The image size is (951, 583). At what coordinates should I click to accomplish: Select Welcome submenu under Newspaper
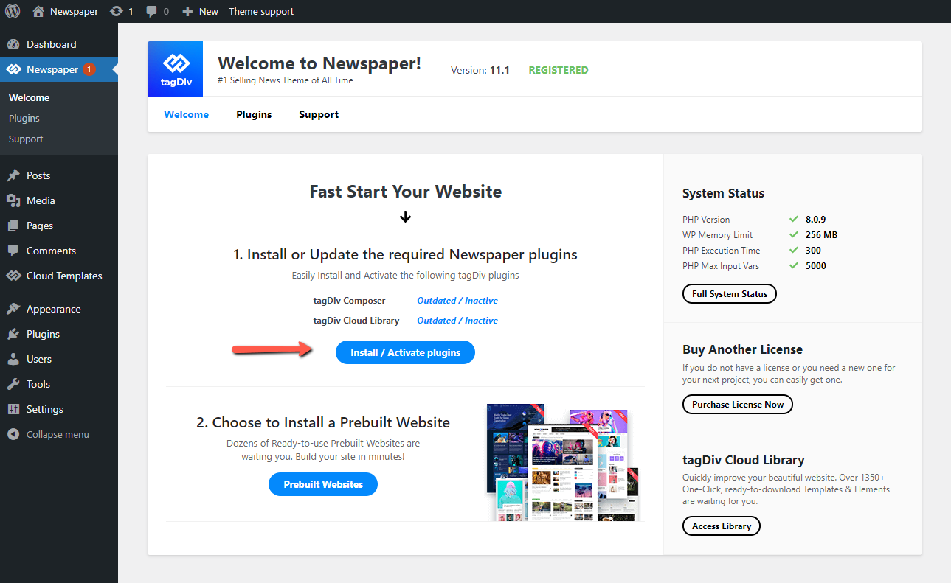pos(29,97)
